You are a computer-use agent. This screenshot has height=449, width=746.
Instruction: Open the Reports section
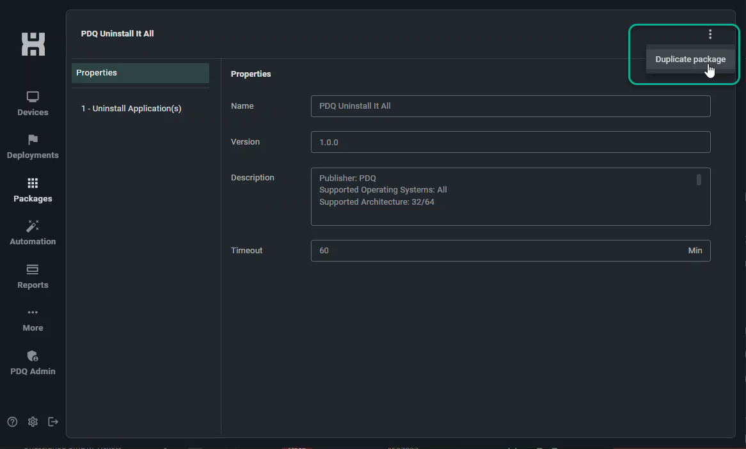pyautogui.click(x=32, y=276)
